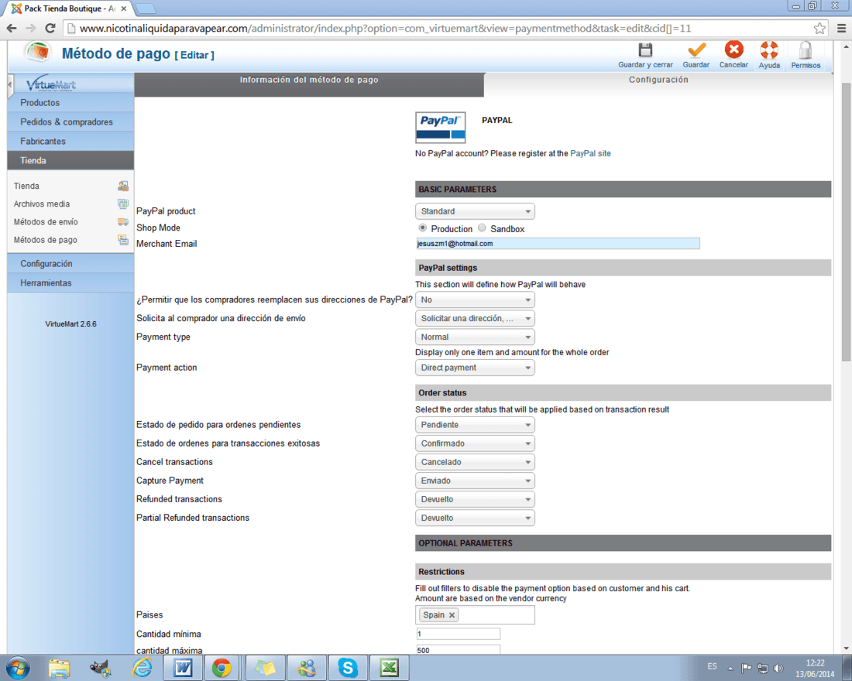852x681 pixels.
Task: Open the address override dropdown showing No
Action: [x=474, y=299]
